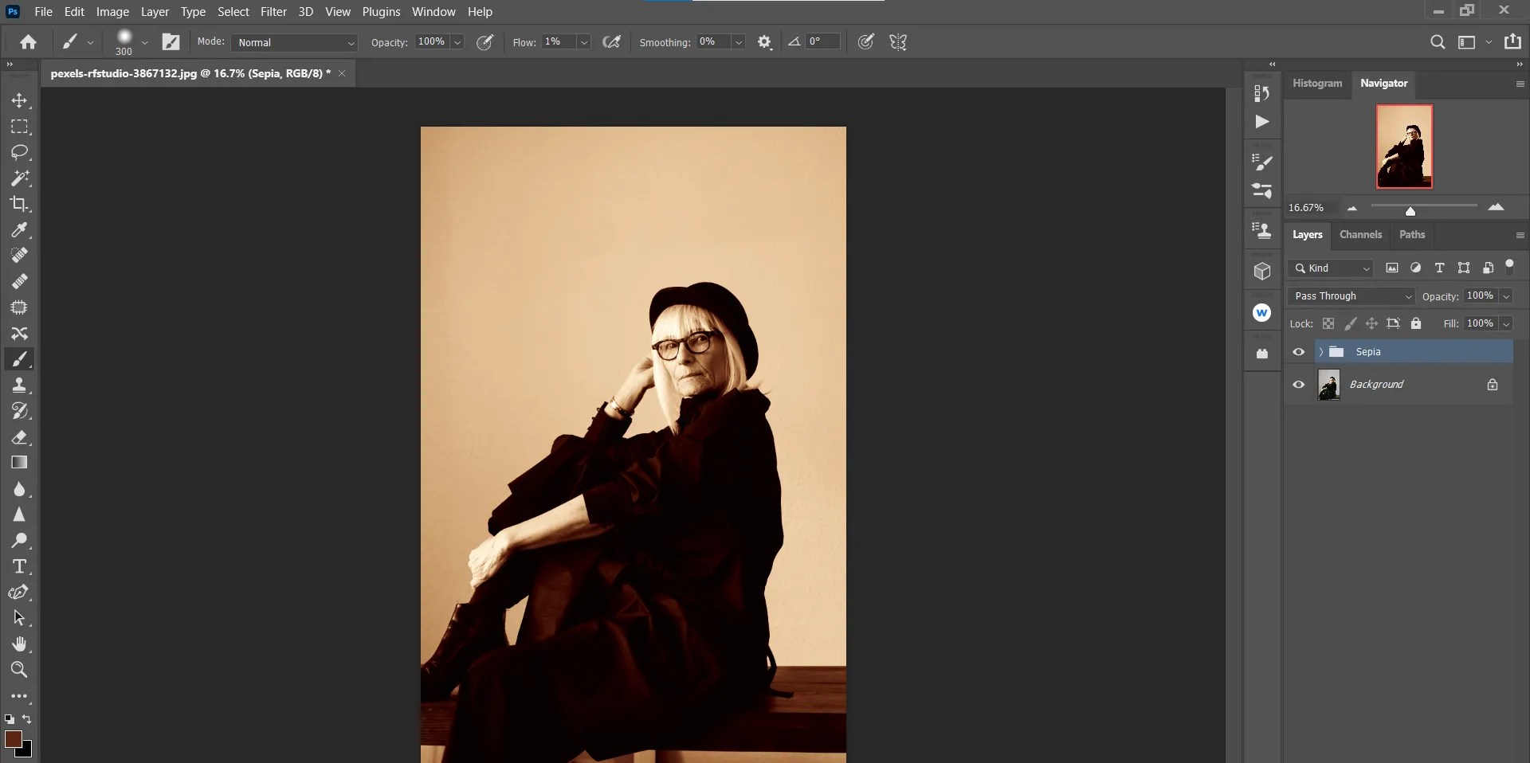
Task: Select the Move tool
Action: [20, 101]
